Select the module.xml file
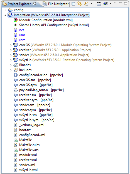 click(28, 155)
